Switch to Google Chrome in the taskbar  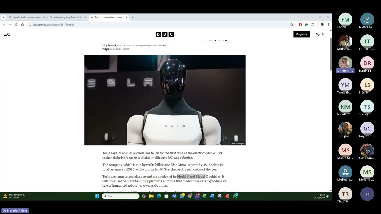(x=190, y=196)
